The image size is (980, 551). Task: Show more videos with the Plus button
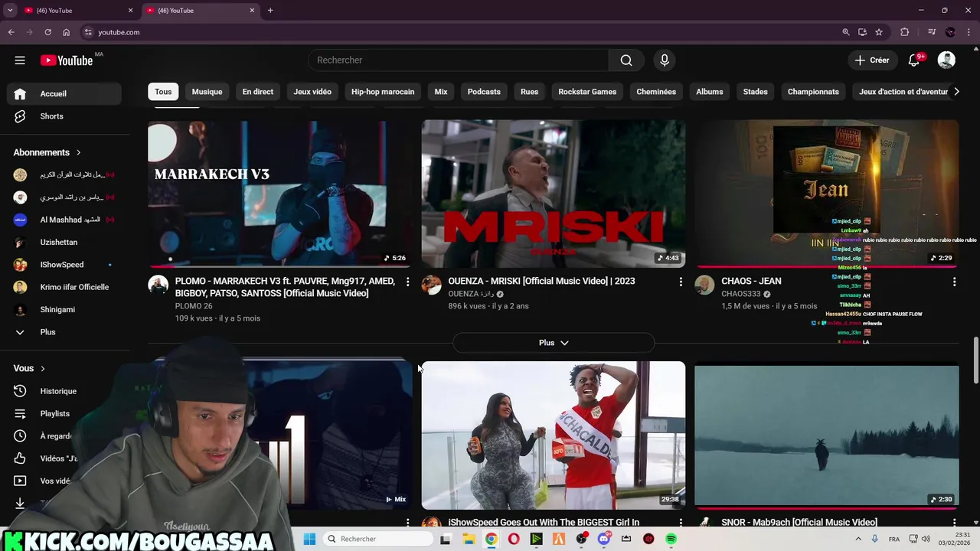[554, 343]
